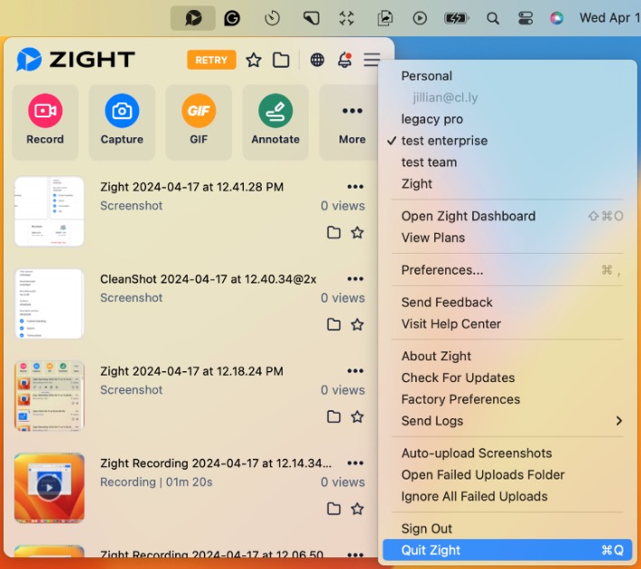Click the Siri icon in the menu bar
This screenshot has width=641, height=569.
(556, 18)
